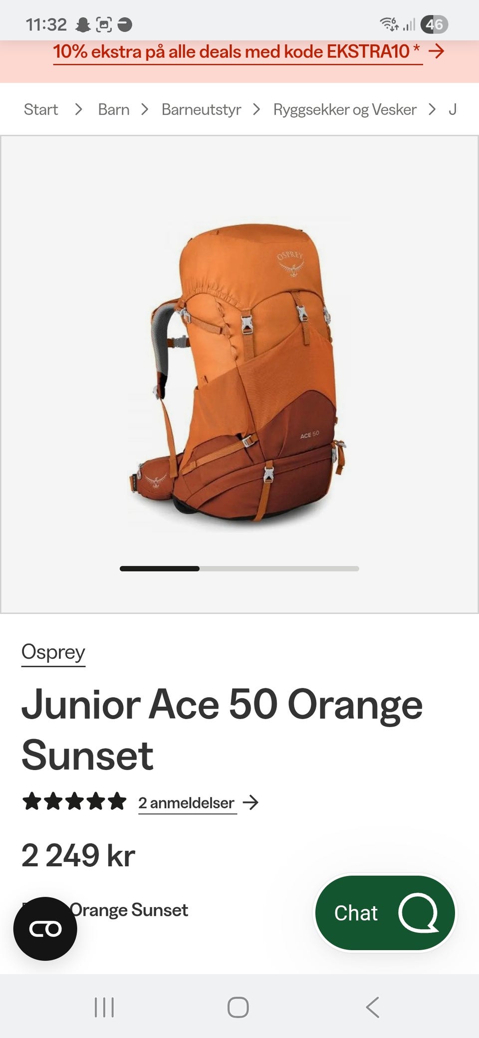Open the Barn breadcrumb category
This screenshot has height=1038, width=479.
pos(114,109)
